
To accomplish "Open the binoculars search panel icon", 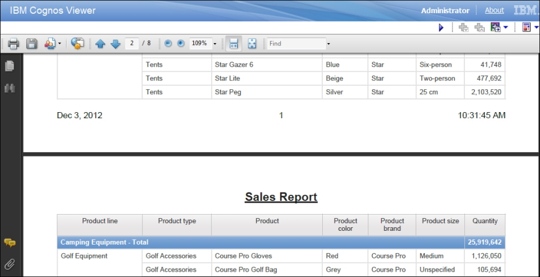I will click(10, 88).
